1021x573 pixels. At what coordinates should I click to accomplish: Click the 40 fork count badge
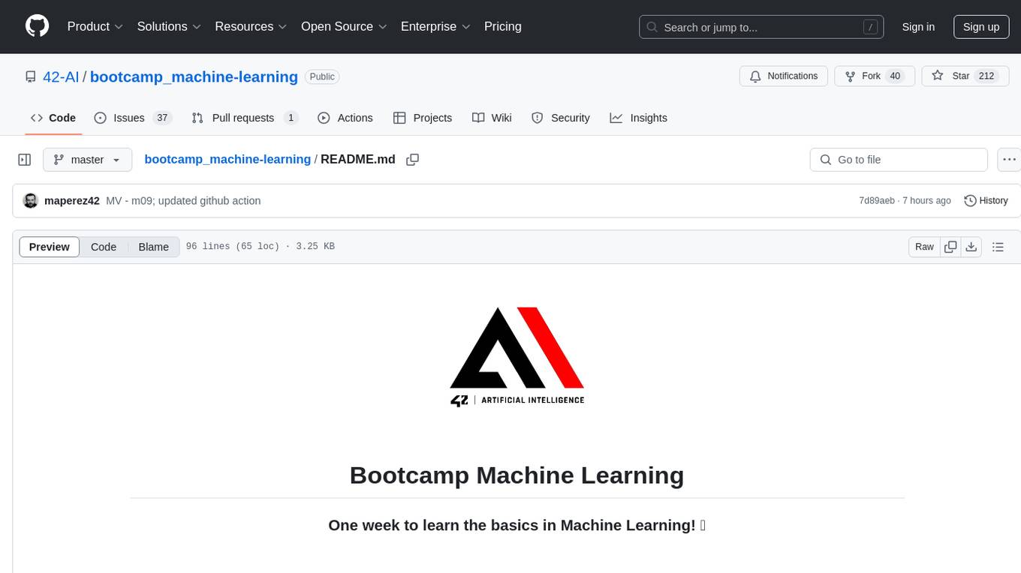[894, 76]
